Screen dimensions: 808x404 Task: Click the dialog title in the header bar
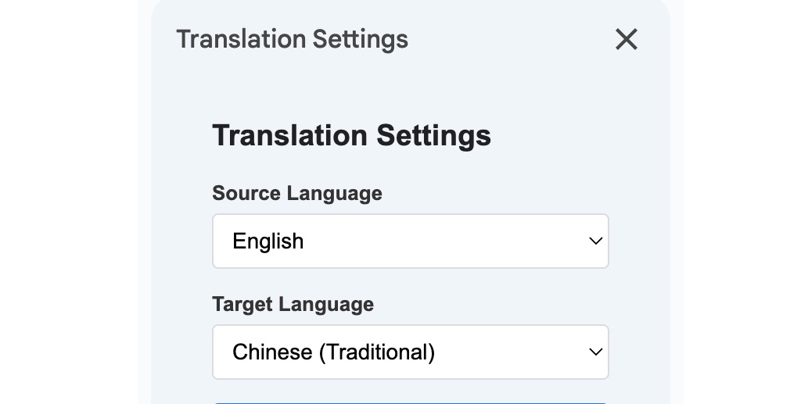pyautogui.click(x=292, y=39)
